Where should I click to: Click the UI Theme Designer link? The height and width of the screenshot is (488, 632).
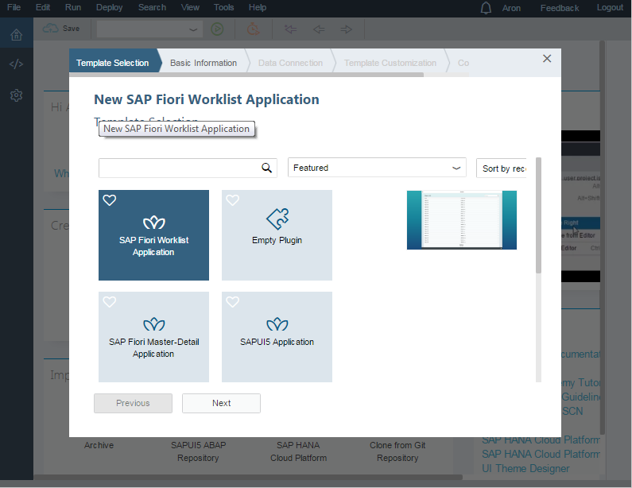(525, 469)
